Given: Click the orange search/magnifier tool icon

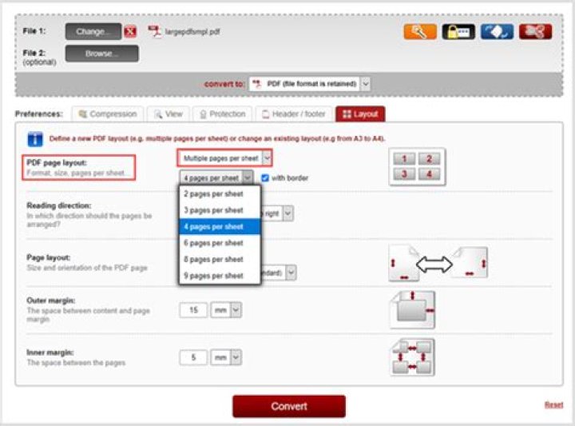Looking at the screenshot, I should point(420,32).
